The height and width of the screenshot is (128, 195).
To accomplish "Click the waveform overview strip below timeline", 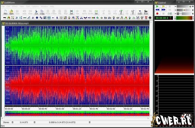I will tap(77, 113).
